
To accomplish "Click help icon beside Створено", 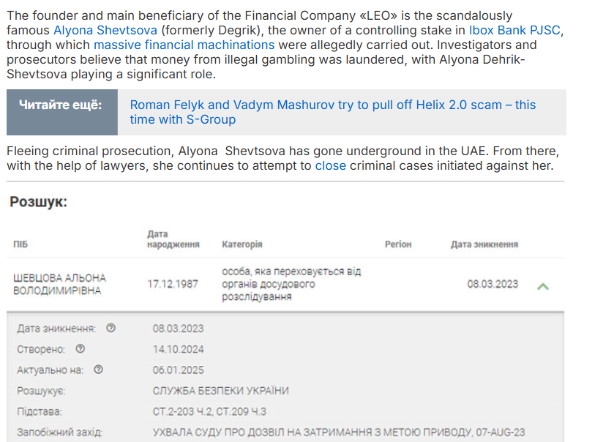I will [x=81, y=349].
